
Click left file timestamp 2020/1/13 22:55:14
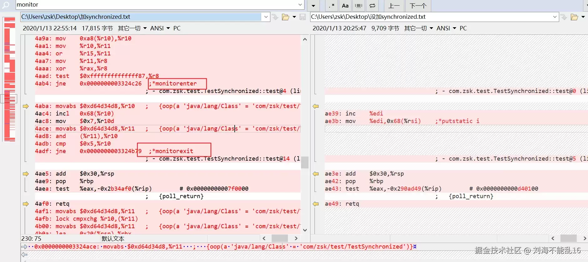(x=50, y=28)
